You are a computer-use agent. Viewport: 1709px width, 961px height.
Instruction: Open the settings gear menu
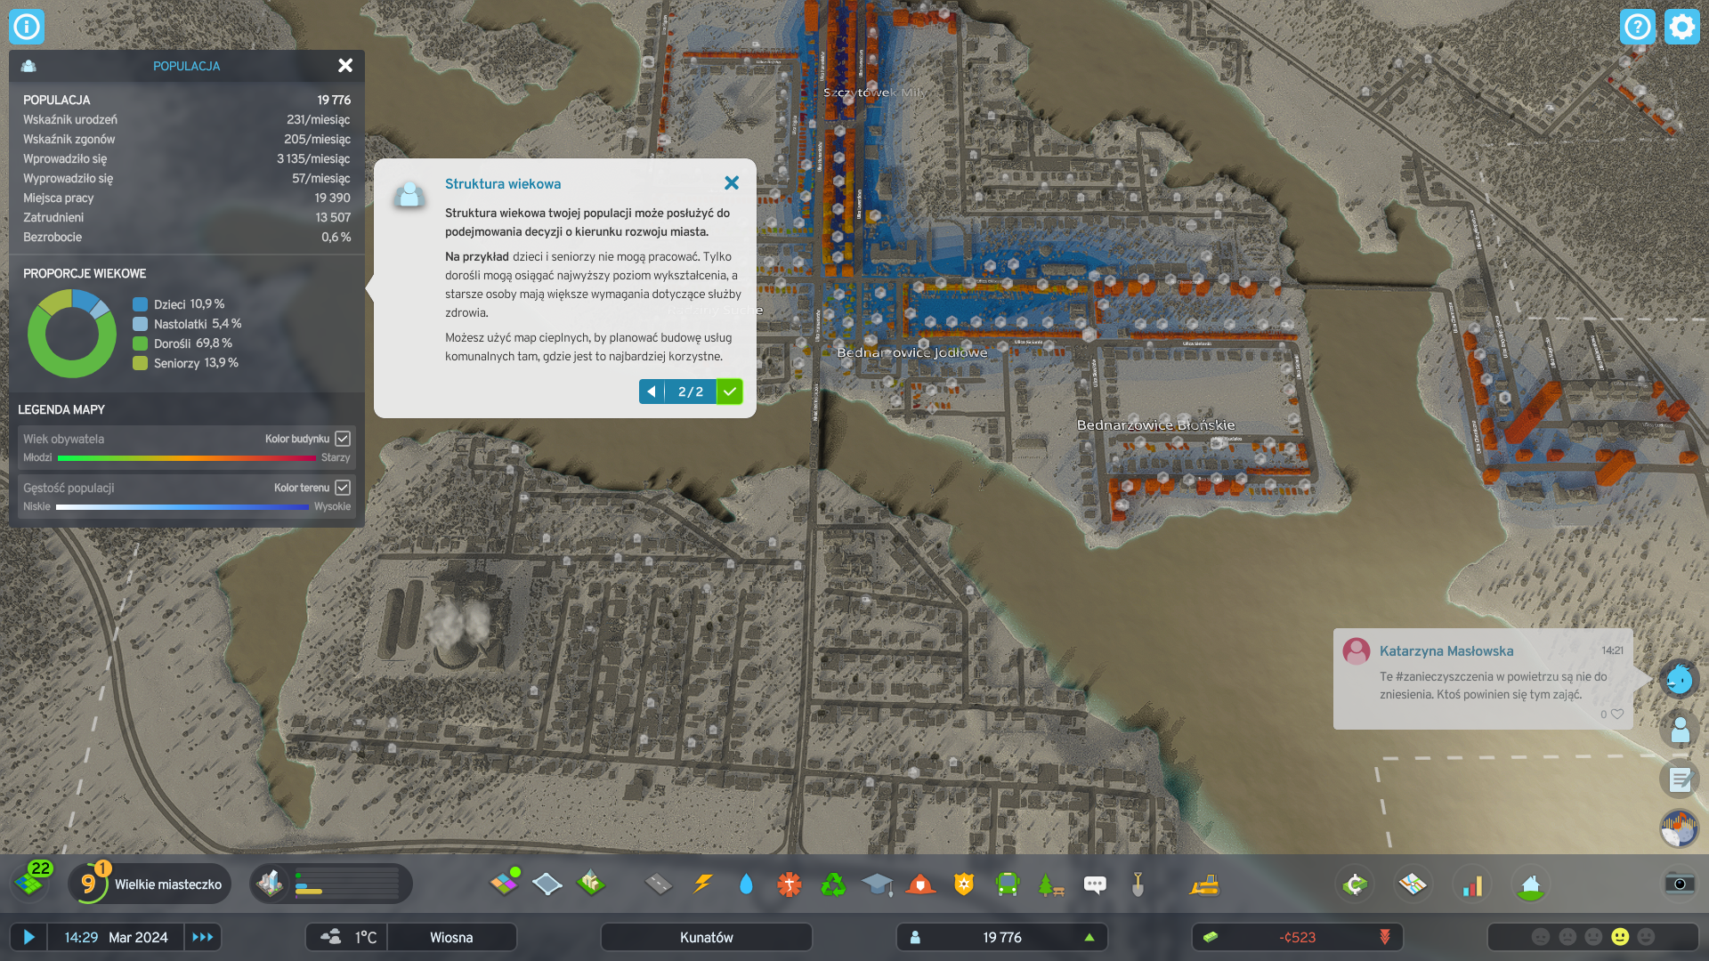[x=1681, y=27]
